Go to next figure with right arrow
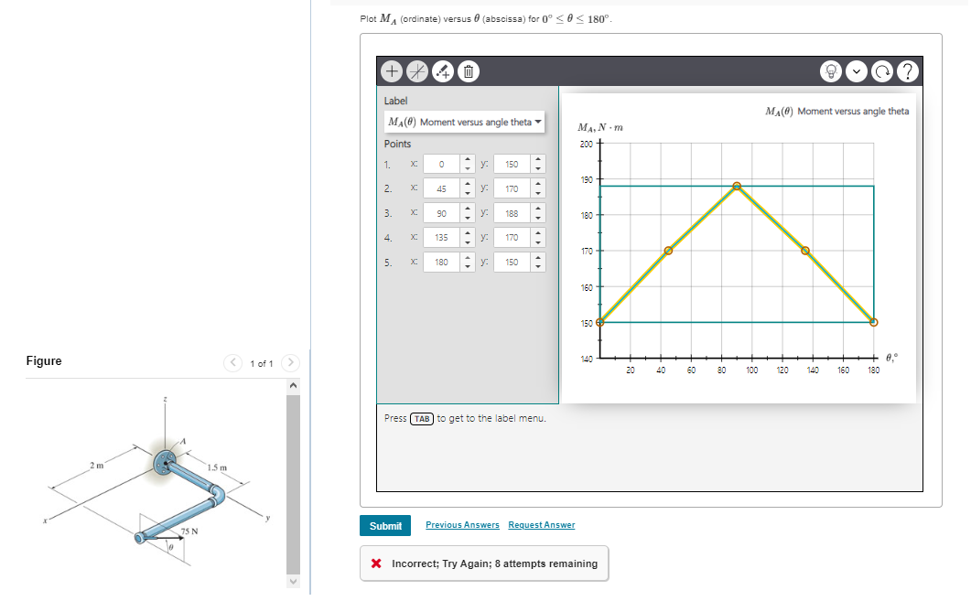Viewport: 971px width, 601px height. (x=290, y=362)
